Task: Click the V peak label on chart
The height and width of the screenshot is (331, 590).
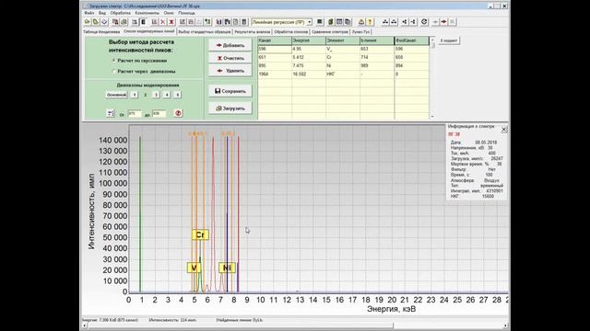Action: 194,268
